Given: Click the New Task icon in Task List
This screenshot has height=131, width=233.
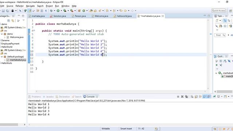Looking at the screenshot, I should 217,21.
